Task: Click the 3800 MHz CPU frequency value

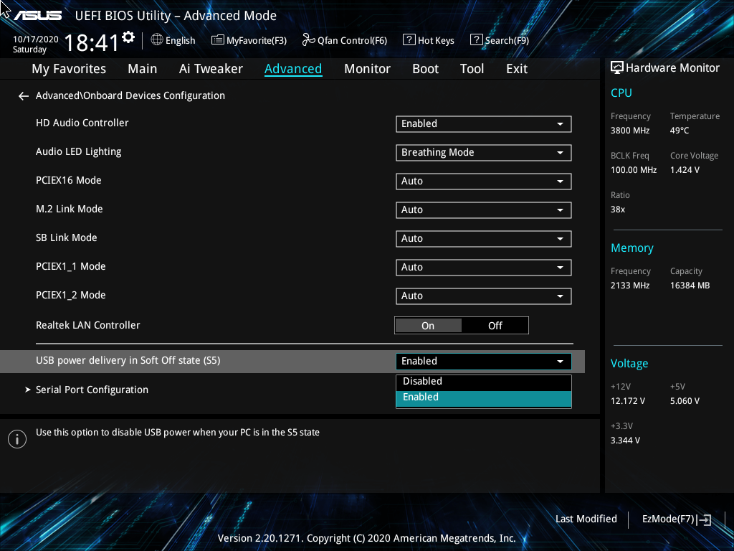Action: [x=630, y=131]
